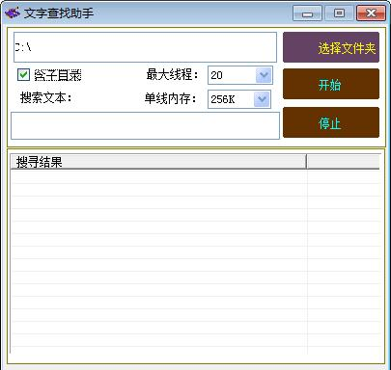This screenshot has height=370, width=391.
Task: Close the 文字查找助手 window
Action: click(371, 13)
